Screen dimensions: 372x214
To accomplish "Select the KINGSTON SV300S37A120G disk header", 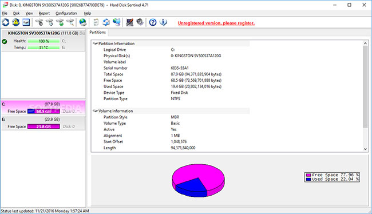I will click(x=43, y=33).
